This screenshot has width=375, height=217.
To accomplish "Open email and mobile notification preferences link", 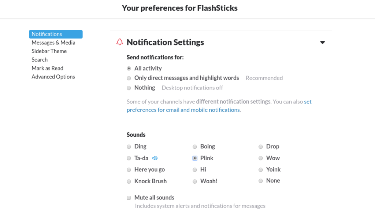I will (x=183, y=110).
